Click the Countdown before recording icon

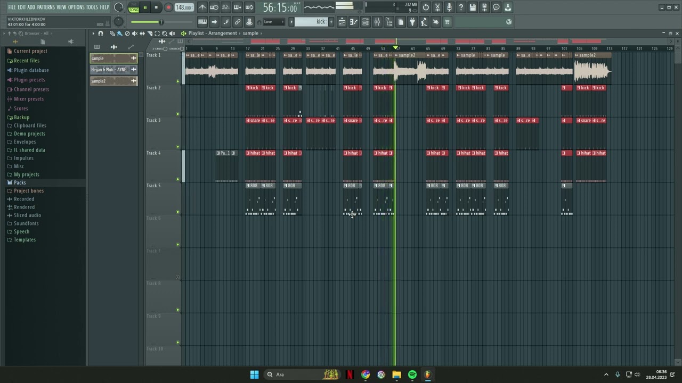[225, 7]
